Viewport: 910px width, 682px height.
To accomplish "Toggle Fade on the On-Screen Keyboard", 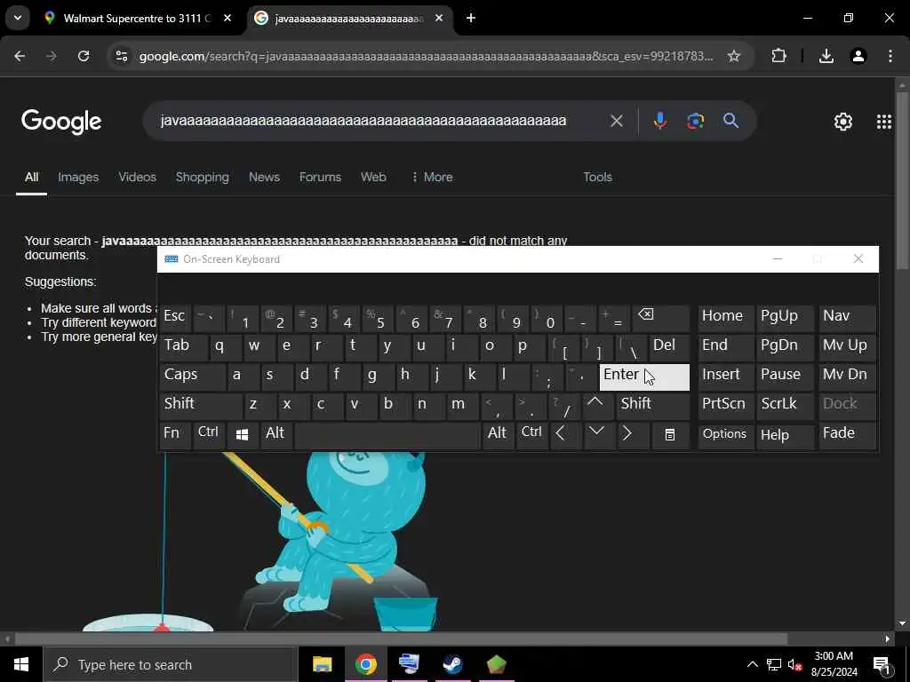I will click(847, 435).
